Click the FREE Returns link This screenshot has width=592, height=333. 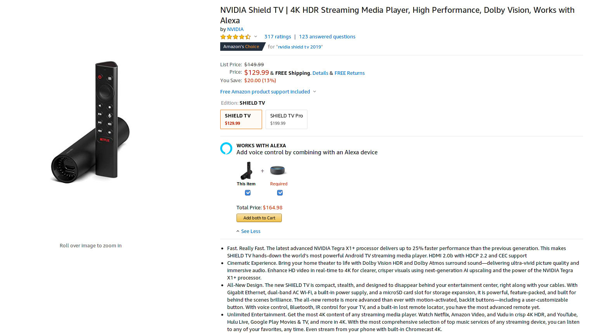[x=349, y=73]
